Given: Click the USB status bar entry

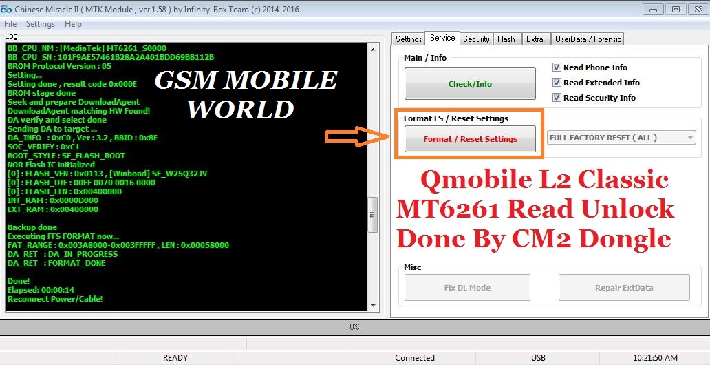Looking at the screenshot, I should point(538,358).
